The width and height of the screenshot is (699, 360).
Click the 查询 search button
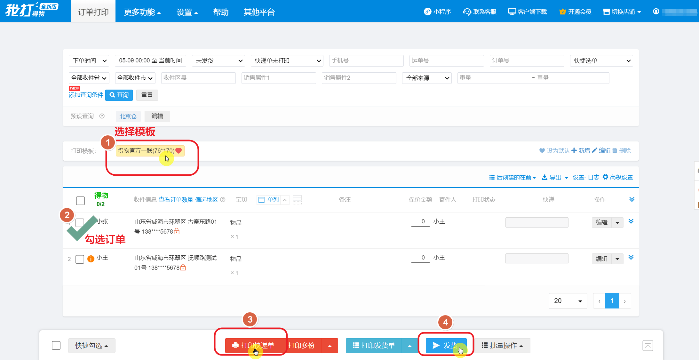point(119,95)
